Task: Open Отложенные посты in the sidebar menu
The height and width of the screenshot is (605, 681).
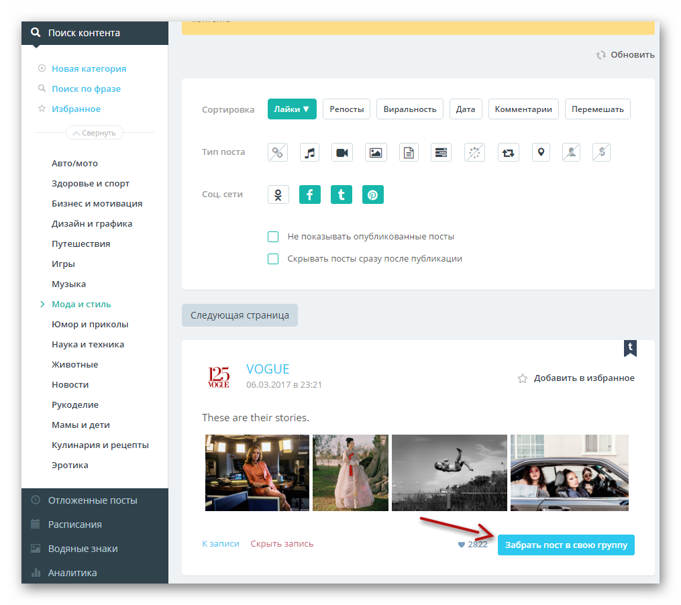Action: pos(92,500)
